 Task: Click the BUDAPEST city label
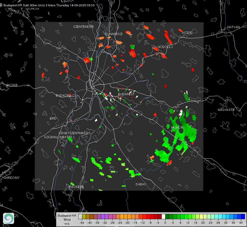click(126, 94)
